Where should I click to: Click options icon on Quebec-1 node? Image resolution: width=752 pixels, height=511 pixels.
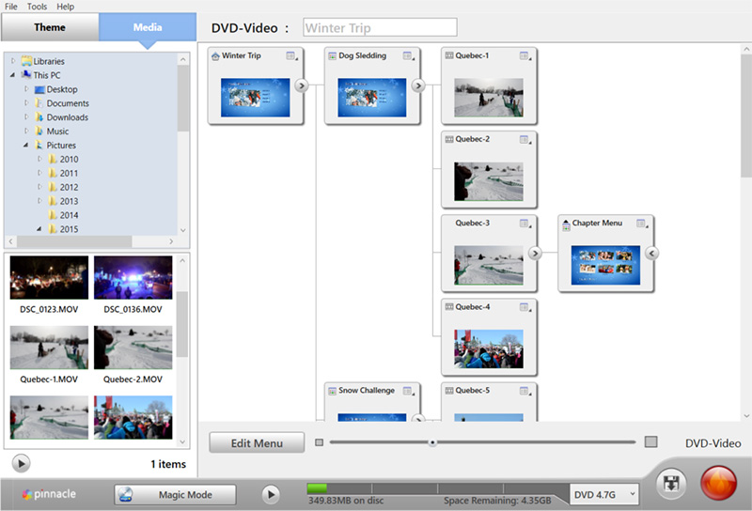pyautogui.click(x=525, y=56)
